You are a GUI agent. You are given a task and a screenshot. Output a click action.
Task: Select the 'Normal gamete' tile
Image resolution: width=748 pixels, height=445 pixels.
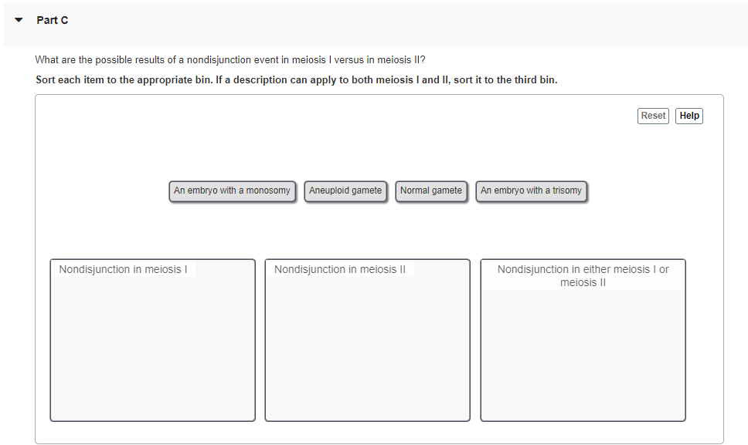[431, 190]
